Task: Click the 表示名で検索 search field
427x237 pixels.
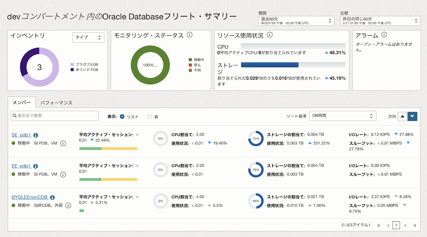Action: coord(55,116)
